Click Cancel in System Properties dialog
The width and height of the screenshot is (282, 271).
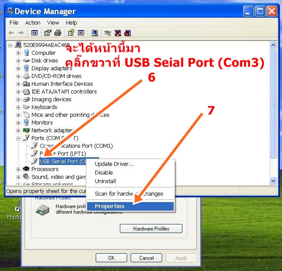146,258
